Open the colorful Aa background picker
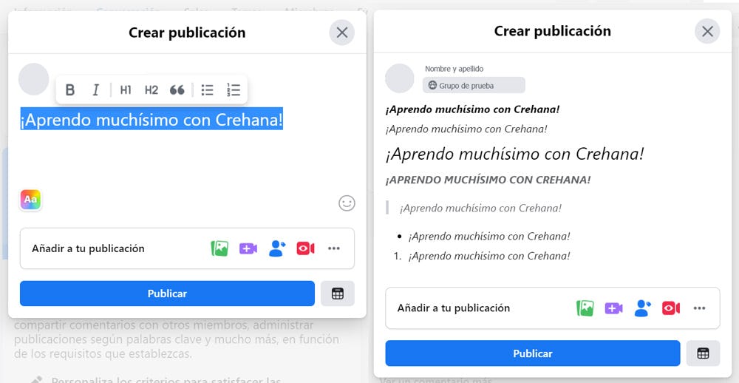This screenshot has width=739, height=383. click(x=31, y=200)
